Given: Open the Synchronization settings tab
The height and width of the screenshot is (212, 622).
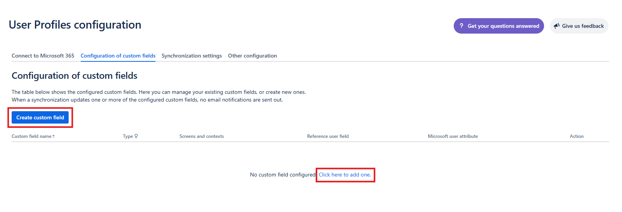Looking at the screenshot, I should [x=192, y=56].
